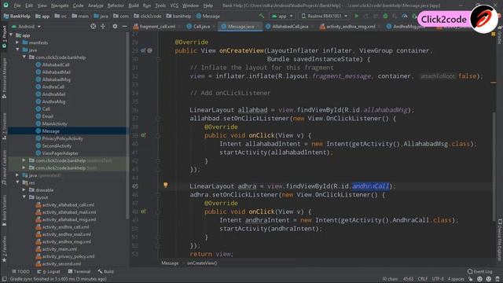
Task: Collapse the layout folder
Action: (x=24, y=197)
